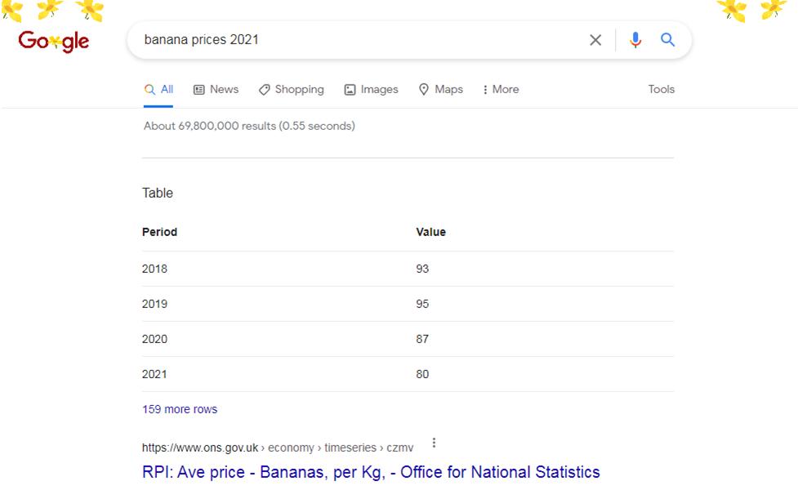Click the Period column header
The height and width of the screenshot is (490, 798).
[x=159, y=232]
